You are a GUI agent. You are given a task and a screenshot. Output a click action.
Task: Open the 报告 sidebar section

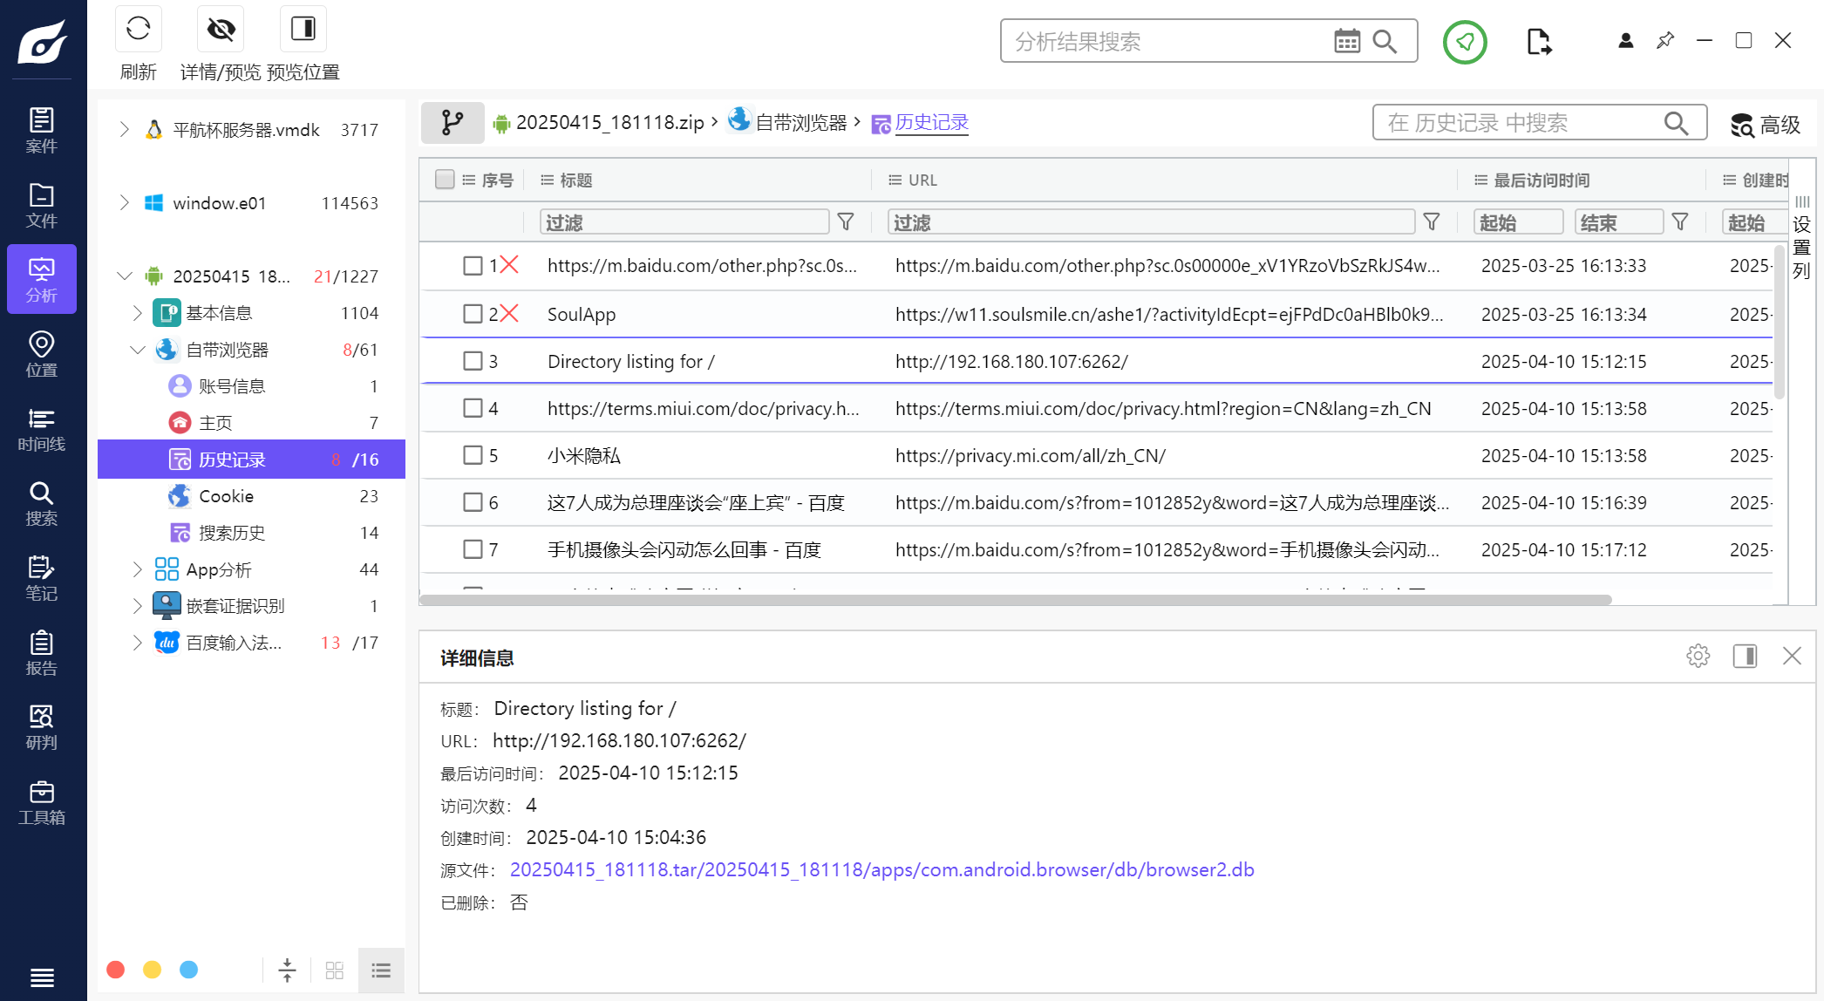click(42, 653)
